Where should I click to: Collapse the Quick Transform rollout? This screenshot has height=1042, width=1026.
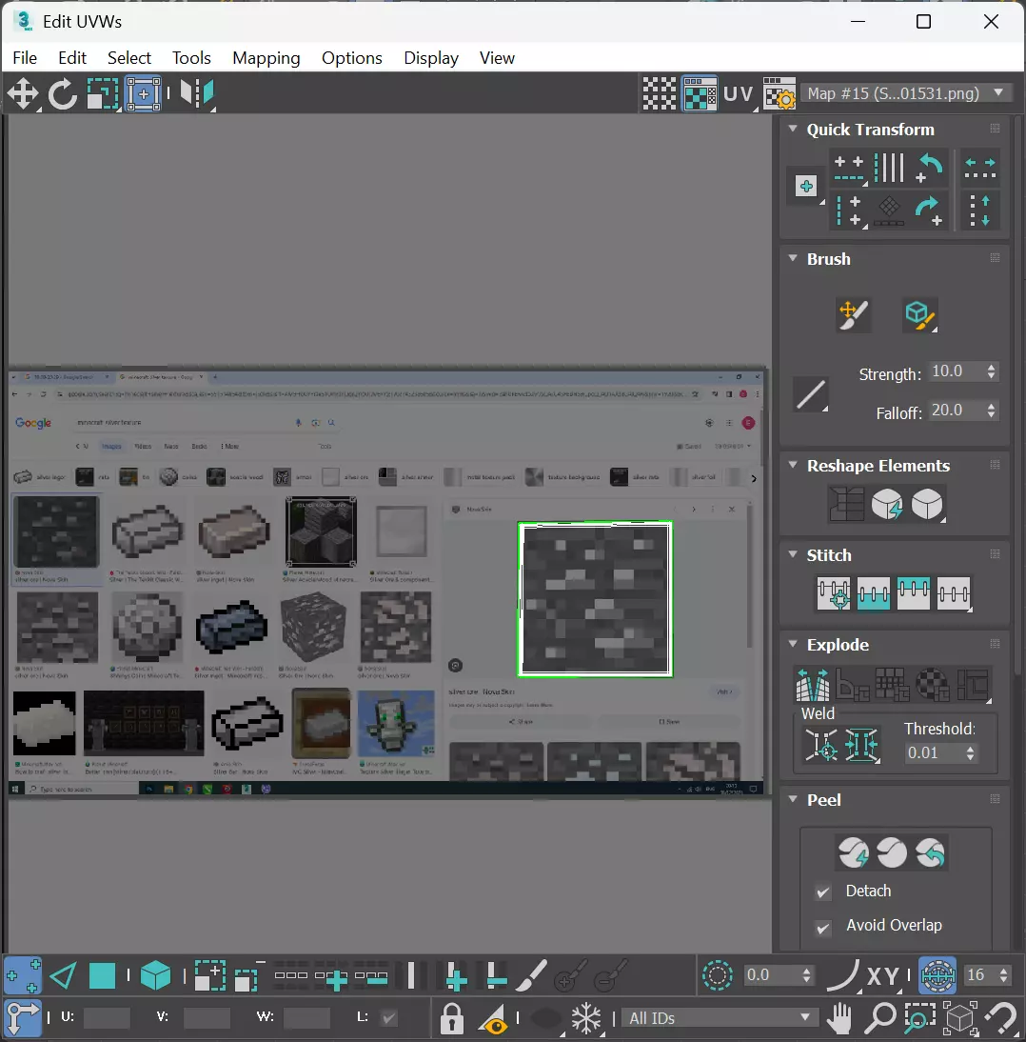tap(792, 129)
